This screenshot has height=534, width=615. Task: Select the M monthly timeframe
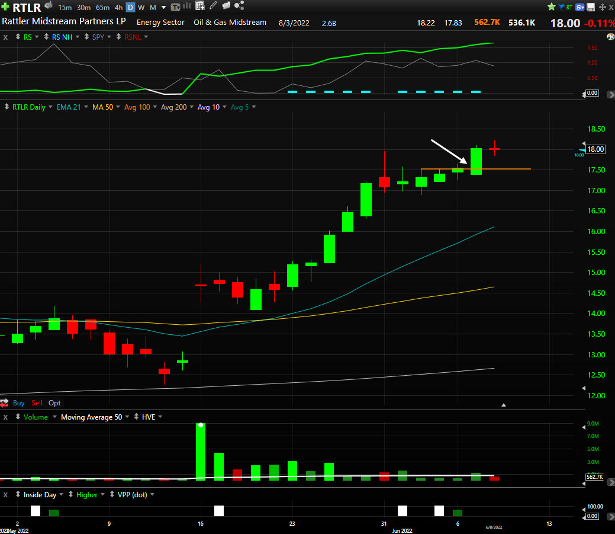(153, 8)
